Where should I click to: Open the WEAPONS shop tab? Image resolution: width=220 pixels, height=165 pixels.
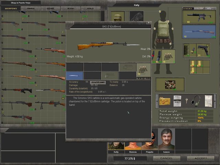(x=11, y=9)
